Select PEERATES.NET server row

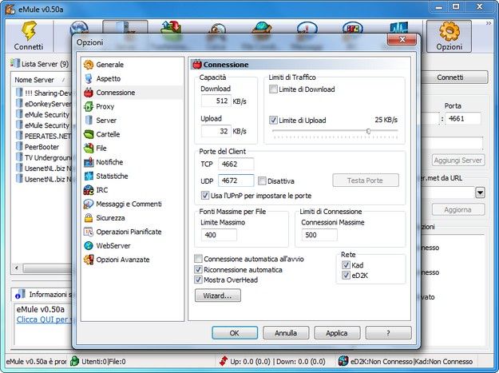coord(44,137)
